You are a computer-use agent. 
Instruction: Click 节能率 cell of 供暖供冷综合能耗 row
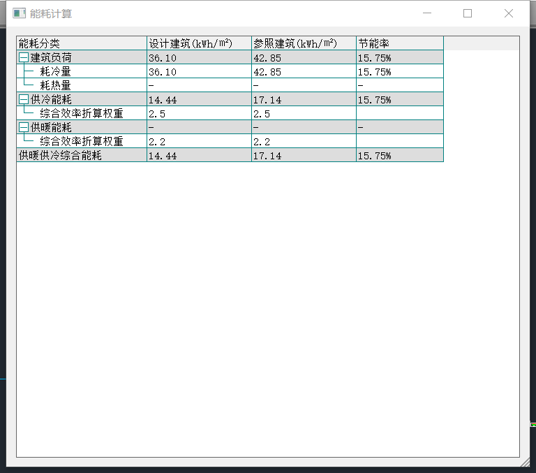pos(399,156)
